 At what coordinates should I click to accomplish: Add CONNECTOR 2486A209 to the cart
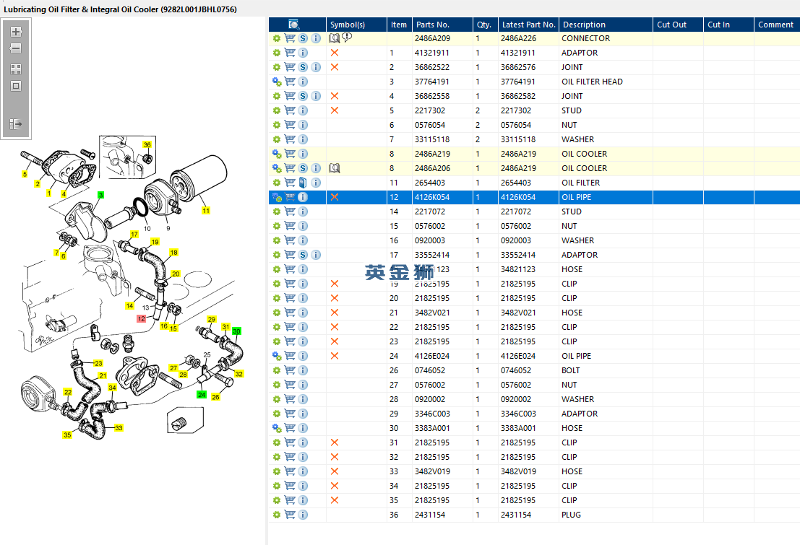(x=290, y=38)
